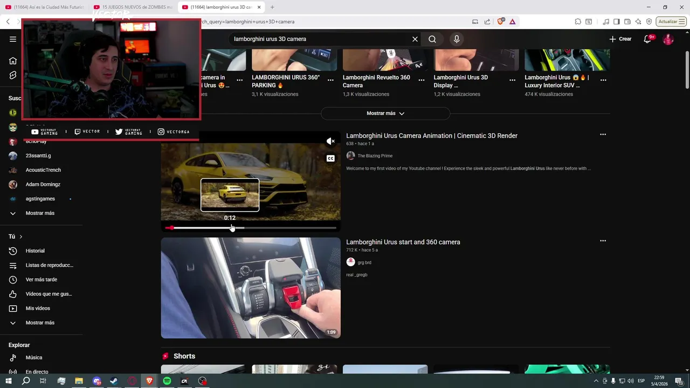Clear the search box text
The image size is (690, 388).
pos(415,39)
